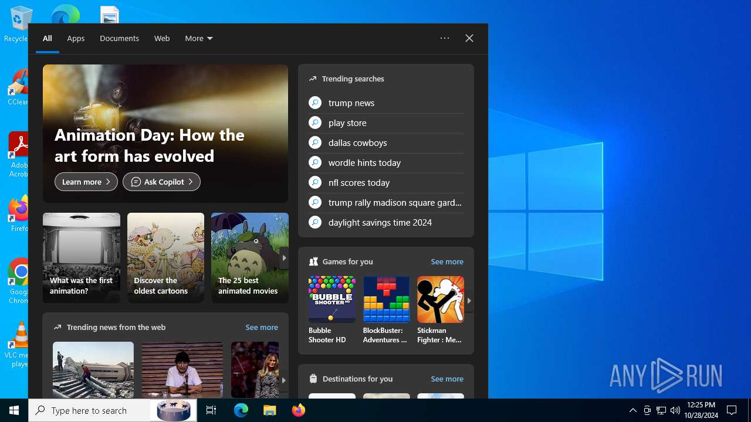This screenshot has width=751, height=422.
Task: Expand the More filter dropdown
Action: coord(199,38)
